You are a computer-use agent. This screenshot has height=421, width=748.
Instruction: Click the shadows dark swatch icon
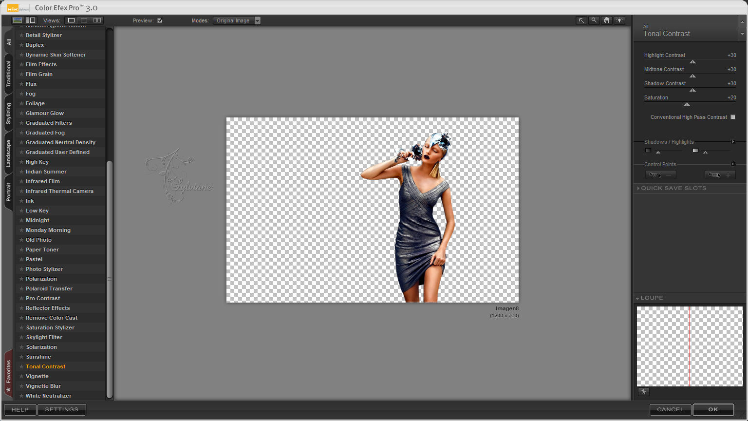pos(648,151)
